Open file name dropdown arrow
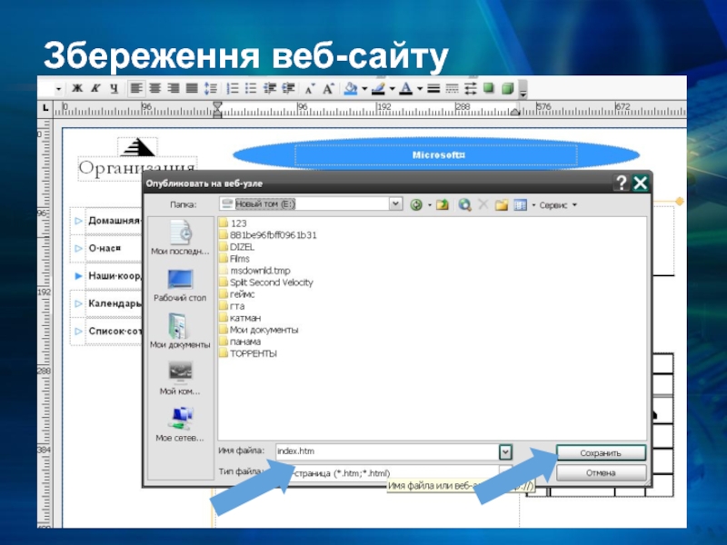The width and height of the screenshot is (727, 545). (505, 451)
